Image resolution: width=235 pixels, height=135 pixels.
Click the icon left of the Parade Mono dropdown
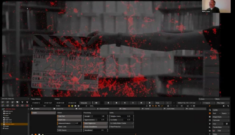[x=210, y=127]
